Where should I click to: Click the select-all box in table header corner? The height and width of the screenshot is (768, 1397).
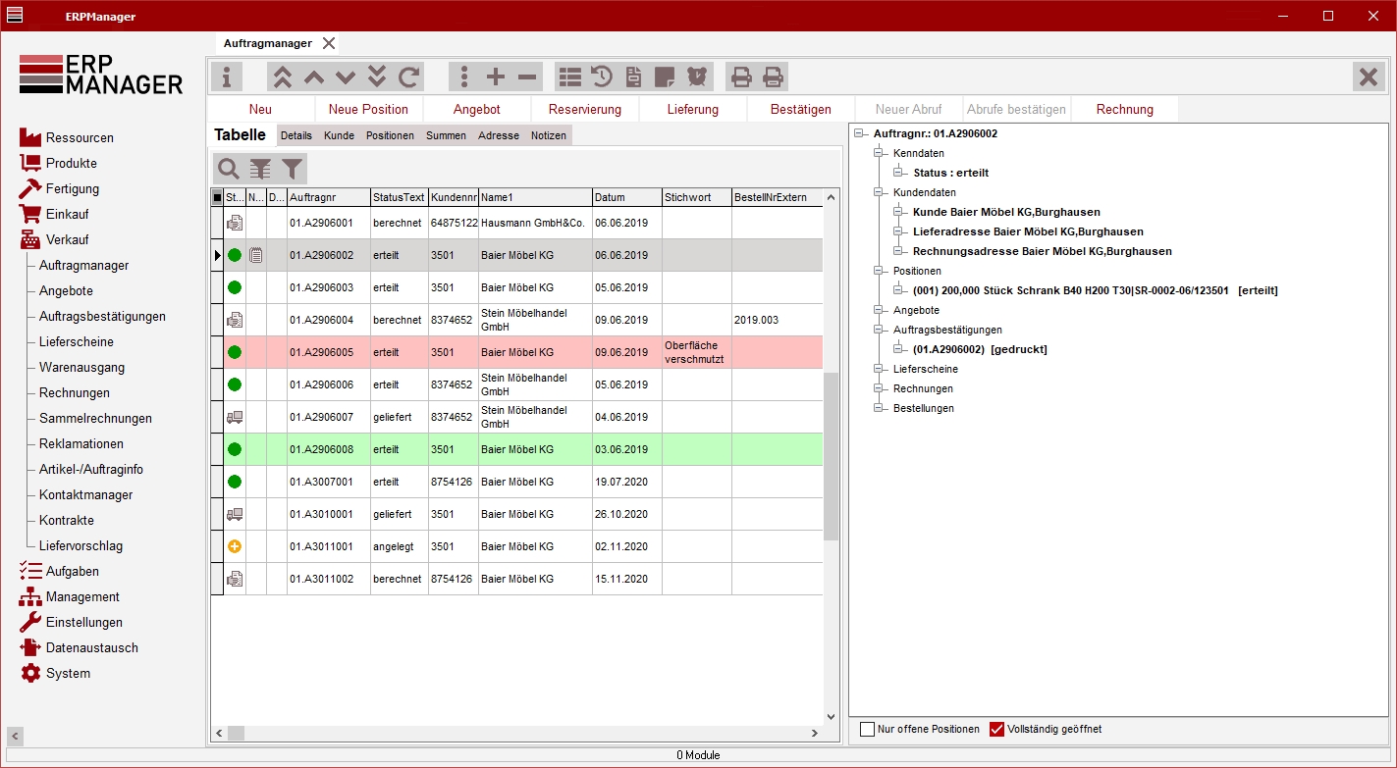tap(217, 197)
